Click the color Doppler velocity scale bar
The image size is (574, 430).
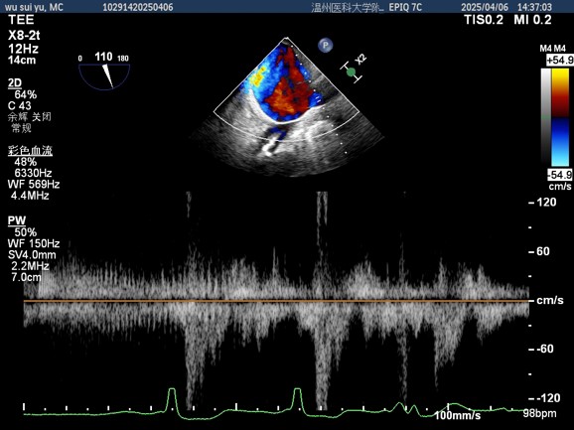[560, 117]
